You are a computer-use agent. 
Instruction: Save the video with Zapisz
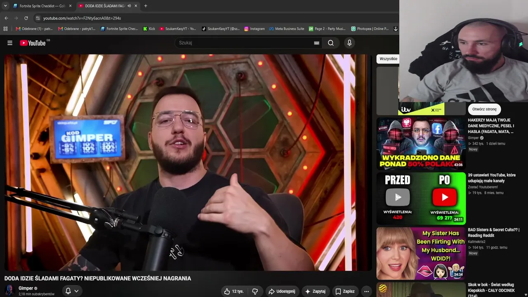tap(345, 291)
